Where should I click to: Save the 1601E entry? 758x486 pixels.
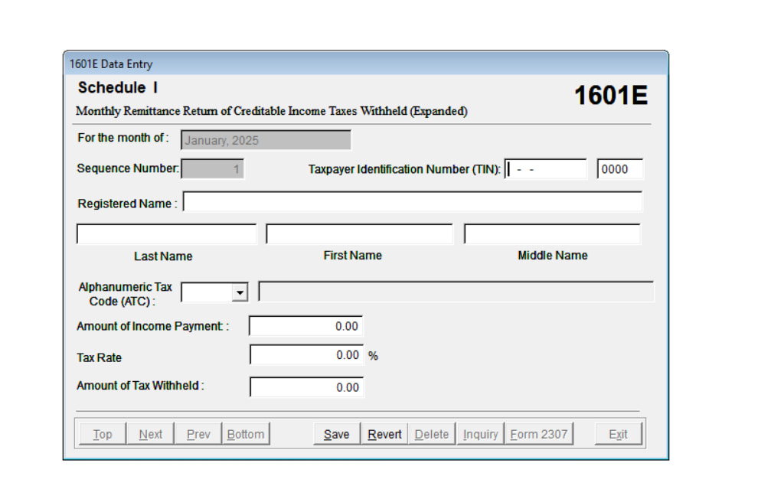(337, 434)
